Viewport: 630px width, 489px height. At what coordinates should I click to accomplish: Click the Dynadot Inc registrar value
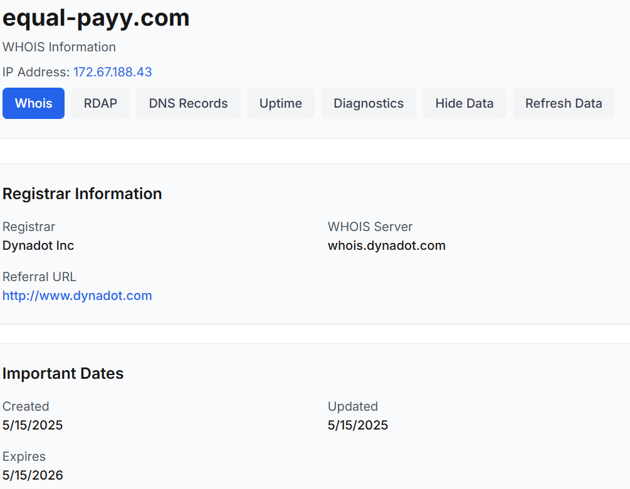[x=38, y=245]
